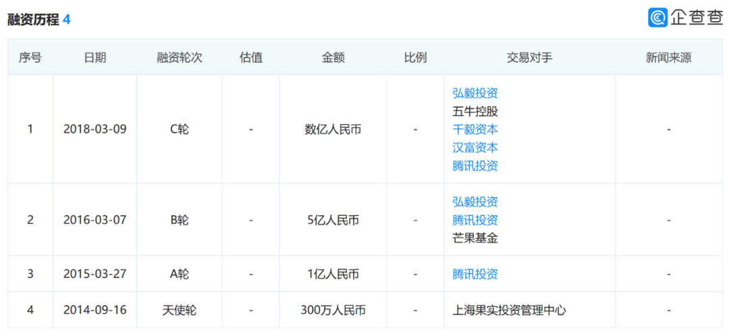Click the 5亿人民币 amount cell

333,220
